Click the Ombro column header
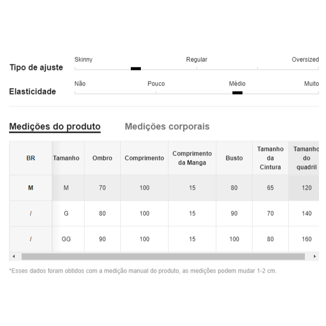This screenshot has height=326, width=326. pyautogui.click(x=102, y=158)
